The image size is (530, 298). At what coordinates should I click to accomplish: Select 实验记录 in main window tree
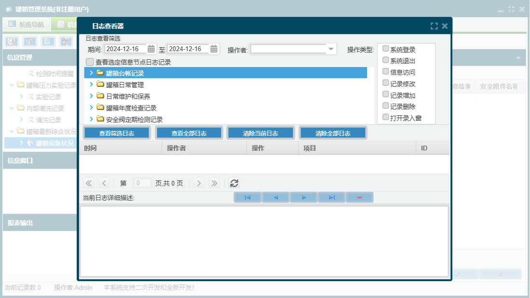48,97
